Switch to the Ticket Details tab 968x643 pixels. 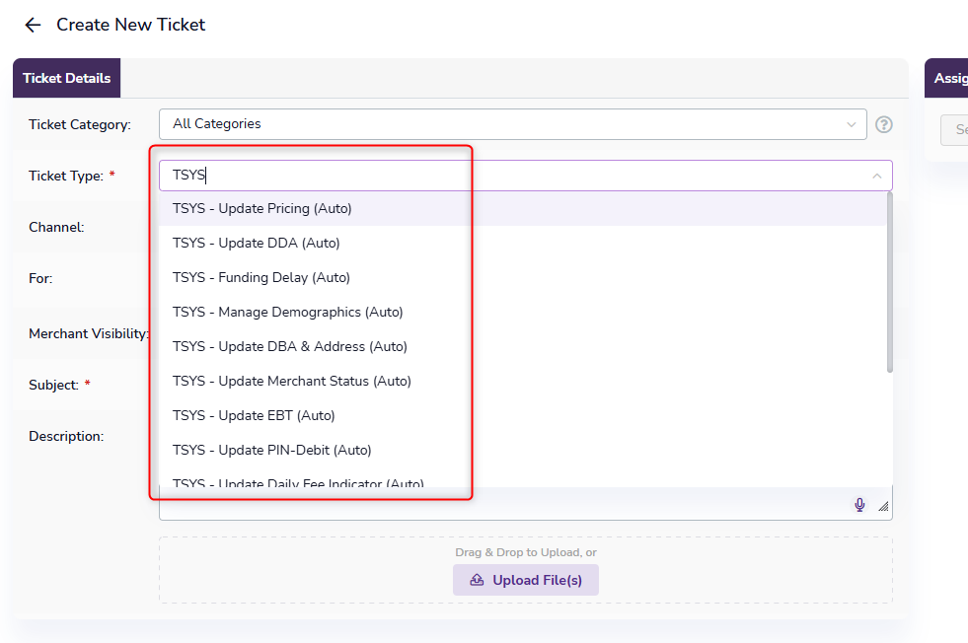[66, 78]
